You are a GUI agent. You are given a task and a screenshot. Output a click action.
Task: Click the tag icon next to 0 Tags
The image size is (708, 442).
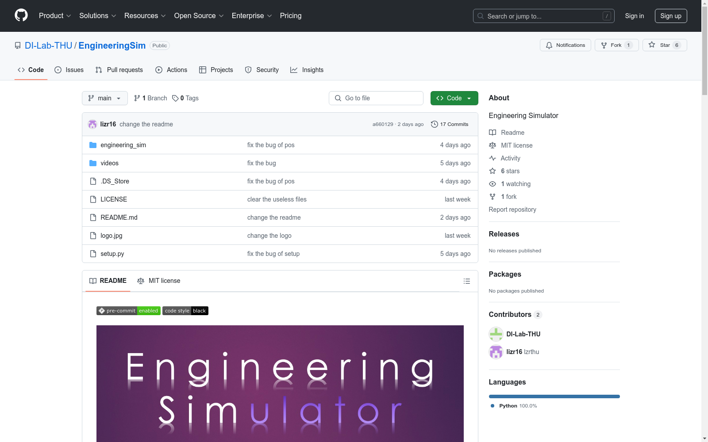click(175, 98)
